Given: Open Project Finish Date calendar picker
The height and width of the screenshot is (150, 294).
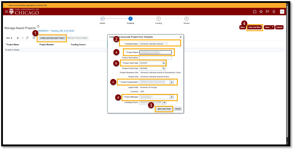Looking at the screenshot, I should [x=164, y=68].
